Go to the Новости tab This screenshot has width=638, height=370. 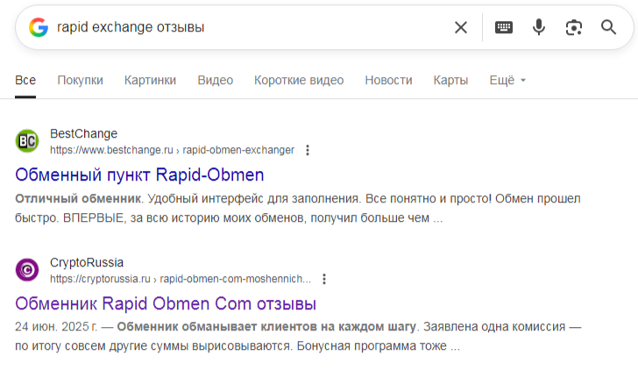[x=388, y=80]
